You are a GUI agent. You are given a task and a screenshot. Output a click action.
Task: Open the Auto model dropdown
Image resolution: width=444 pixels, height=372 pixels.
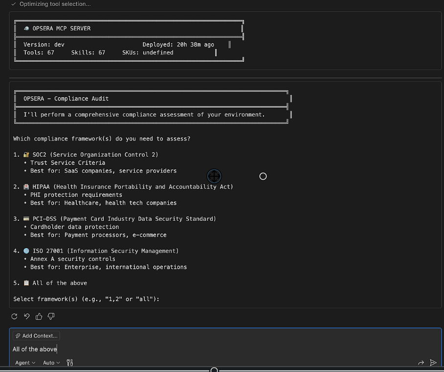(51, 363)
